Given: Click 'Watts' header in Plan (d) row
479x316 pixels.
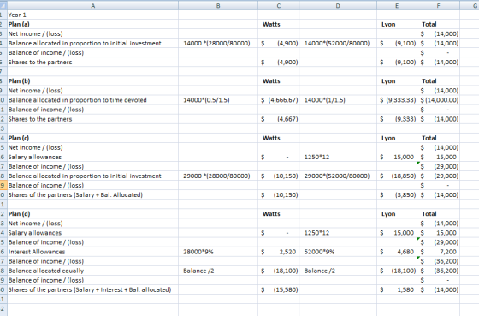Looking at the screenshot, I should [x=271, y=214].
